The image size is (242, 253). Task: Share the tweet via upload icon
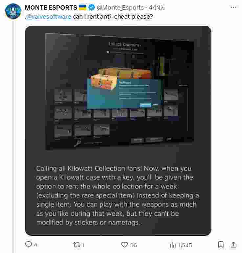pos(233,244)
